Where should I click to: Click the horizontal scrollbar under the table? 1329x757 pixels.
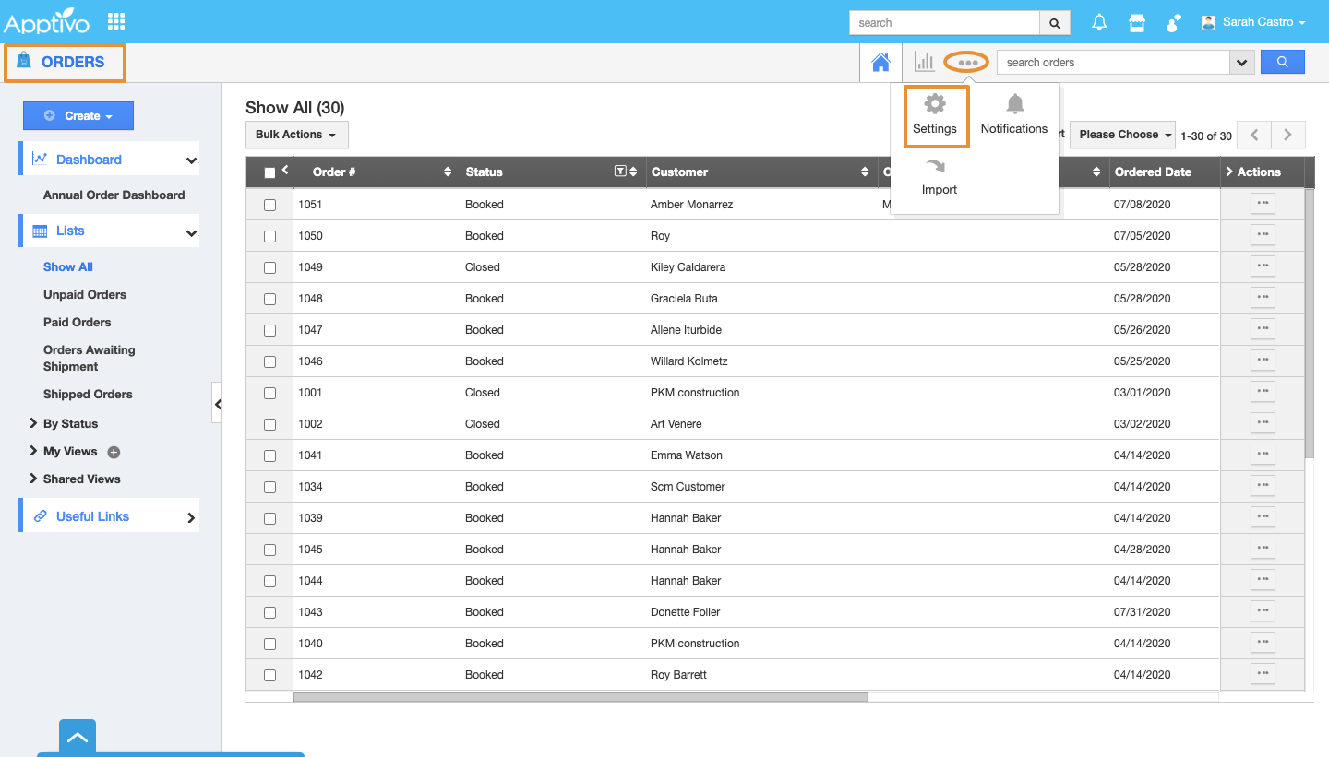click(580, 697)
